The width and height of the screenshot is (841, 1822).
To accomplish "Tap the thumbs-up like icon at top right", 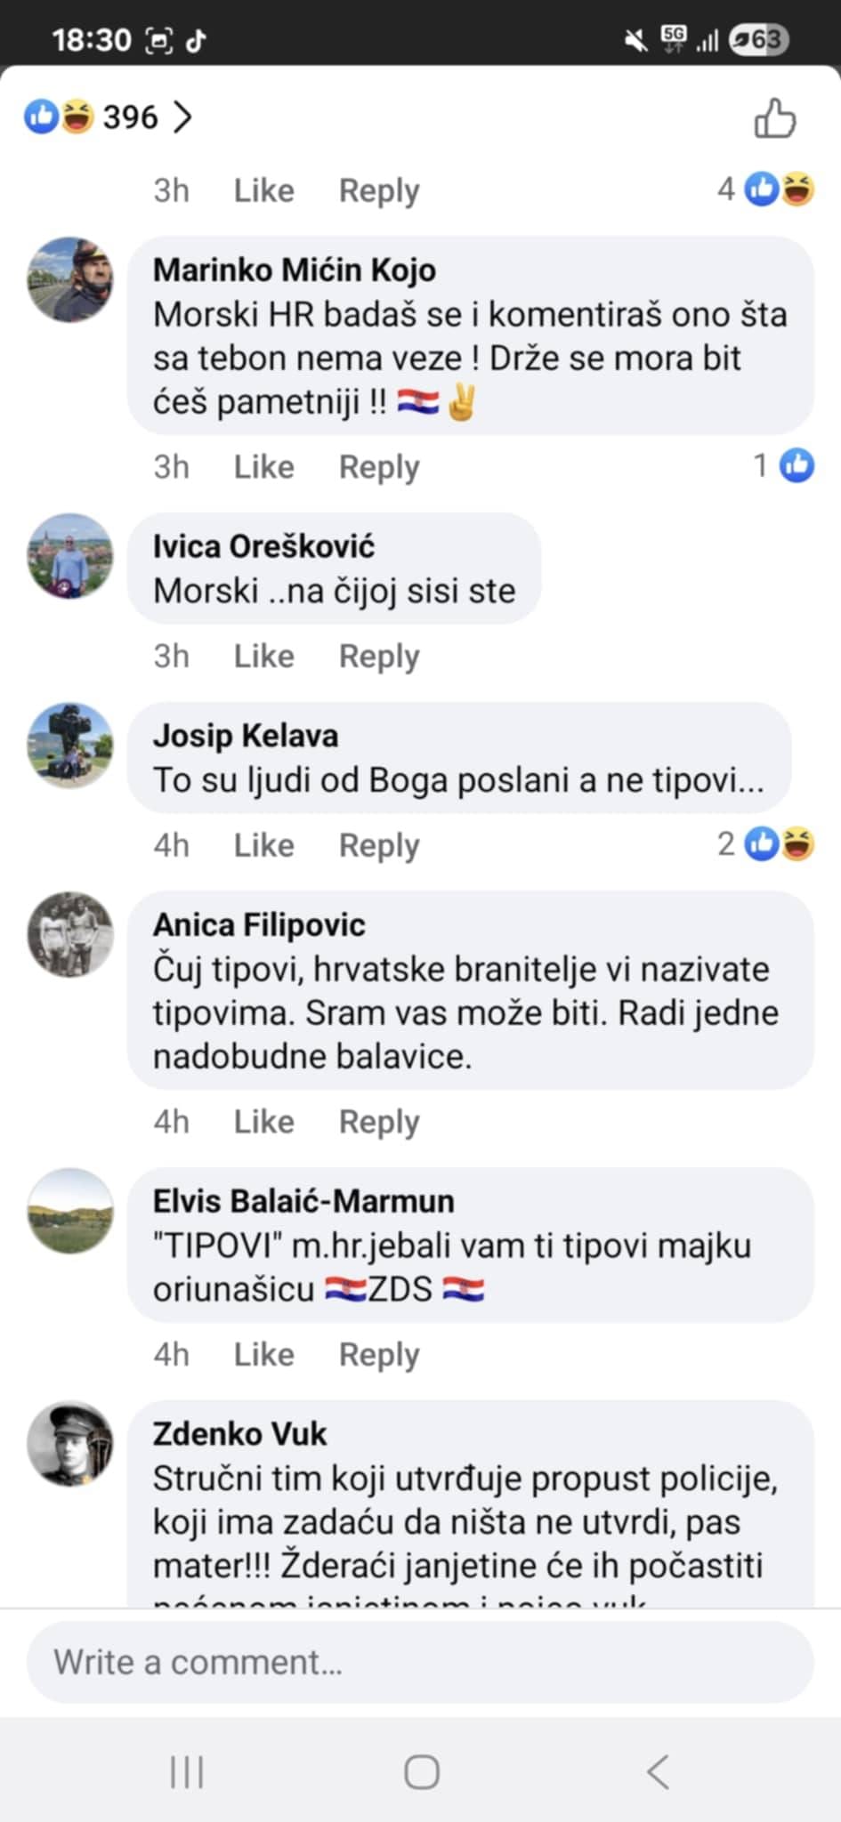I will click(x=774, y=118).
